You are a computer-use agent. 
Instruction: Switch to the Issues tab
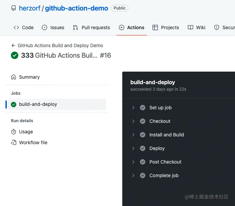[x=53, y=27]
